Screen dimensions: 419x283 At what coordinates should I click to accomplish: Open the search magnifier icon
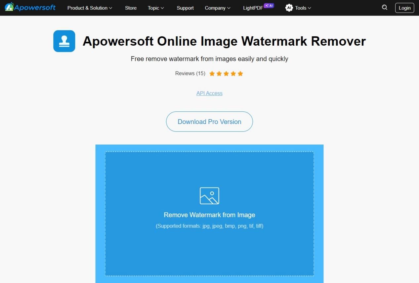coord(385,8)
